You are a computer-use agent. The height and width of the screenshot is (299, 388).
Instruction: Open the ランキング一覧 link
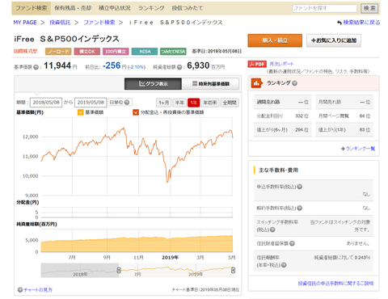tap(361, 149)
